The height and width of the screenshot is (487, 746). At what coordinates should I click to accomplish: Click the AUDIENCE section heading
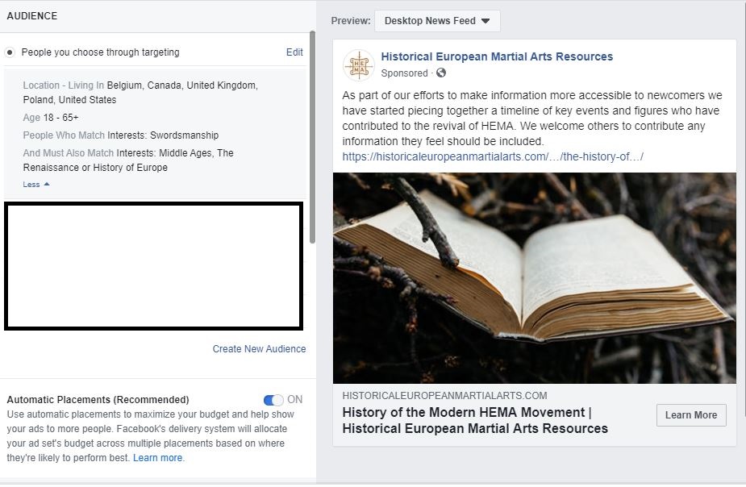click(x=32, y=15)
